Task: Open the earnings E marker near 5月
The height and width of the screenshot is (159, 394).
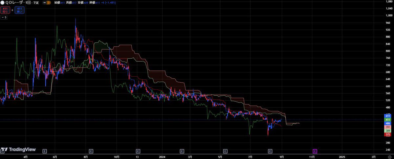Action: [x=225, y=151]
